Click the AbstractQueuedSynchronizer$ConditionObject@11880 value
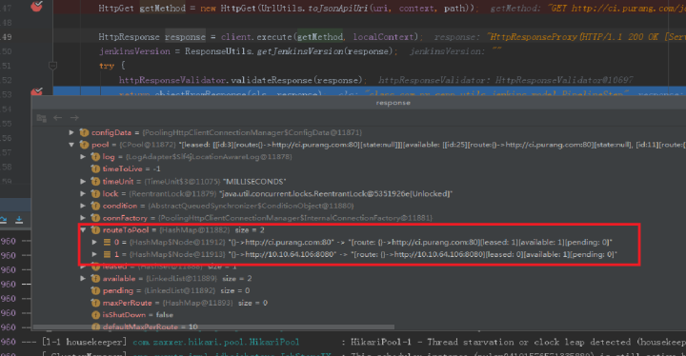 click(252, 206)
